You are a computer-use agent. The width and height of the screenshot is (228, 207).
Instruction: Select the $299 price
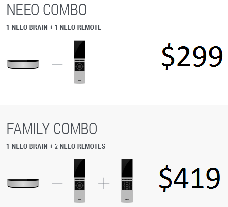pyautogui.click(x=192, y=56)
